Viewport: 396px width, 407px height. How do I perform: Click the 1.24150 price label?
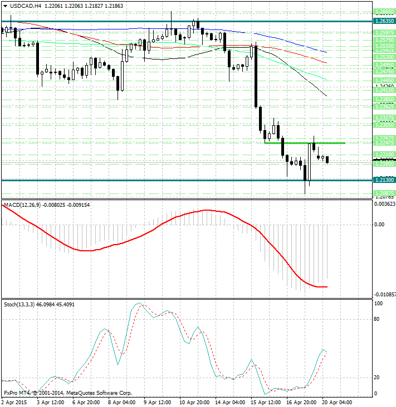[384, 90]
